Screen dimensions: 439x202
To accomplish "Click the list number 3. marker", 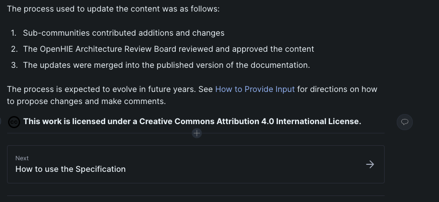I will click(x=14, y=65).
